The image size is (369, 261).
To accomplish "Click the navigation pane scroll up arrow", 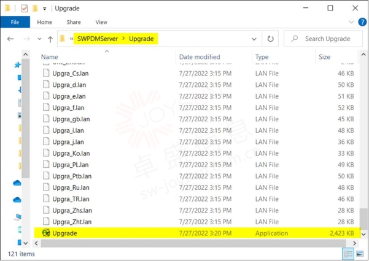I will (26, 55).
